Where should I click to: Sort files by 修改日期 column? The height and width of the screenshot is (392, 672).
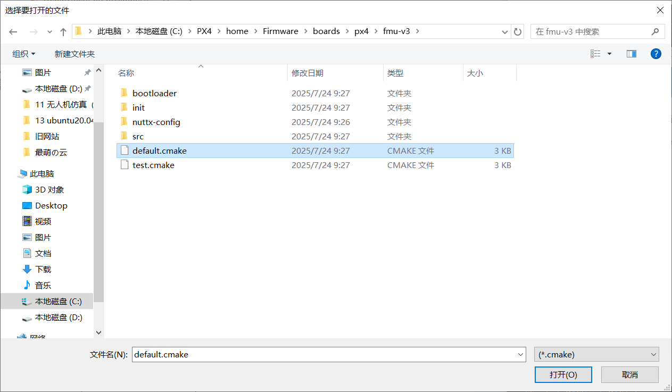coord(308,73)
